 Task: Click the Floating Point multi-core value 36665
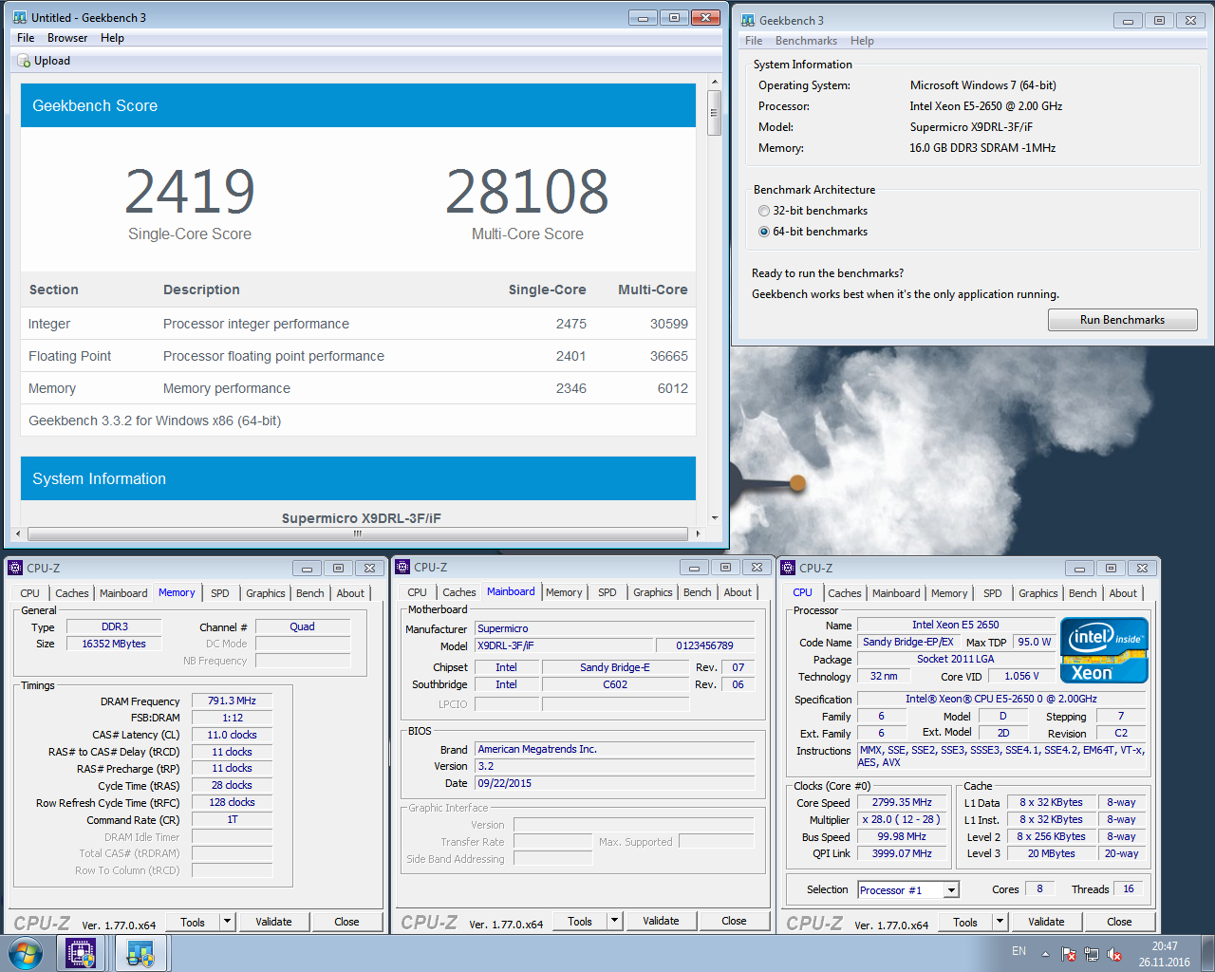click(x=669, y=356)
